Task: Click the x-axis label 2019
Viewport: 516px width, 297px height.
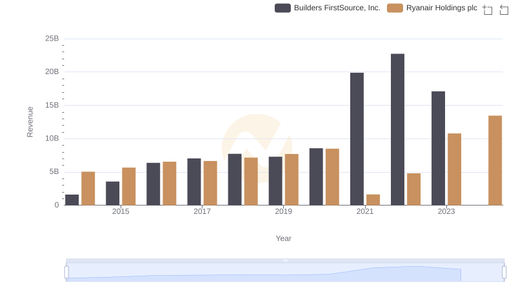Action: (x=283, y=211)
